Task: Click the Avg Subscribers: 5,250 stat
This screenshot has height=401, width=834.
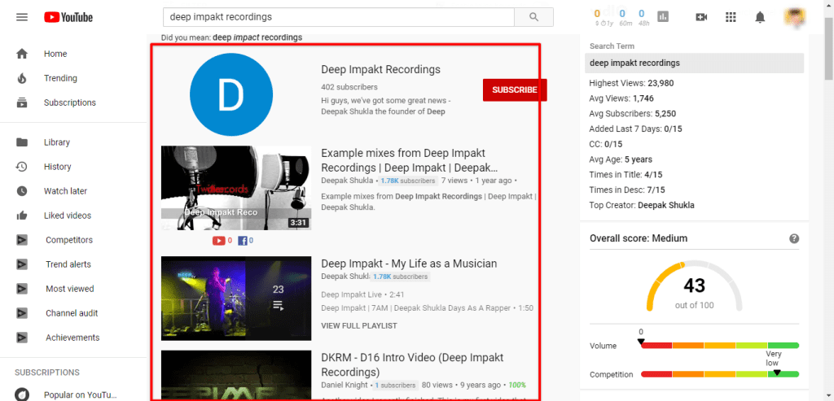Action: (632, 113)
